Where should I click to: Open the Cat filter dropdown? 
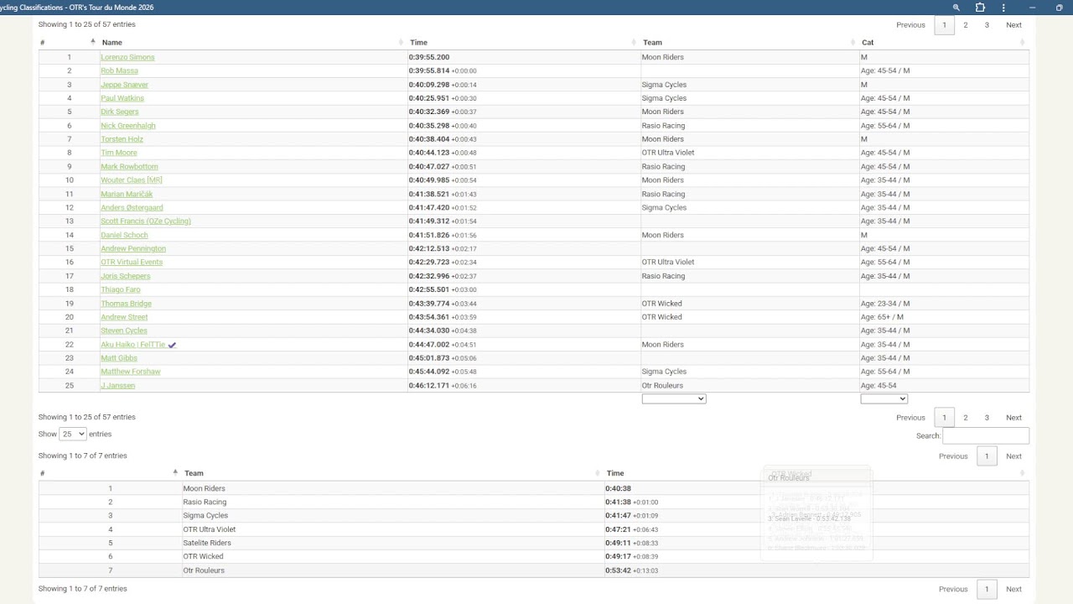coord(884,398)
